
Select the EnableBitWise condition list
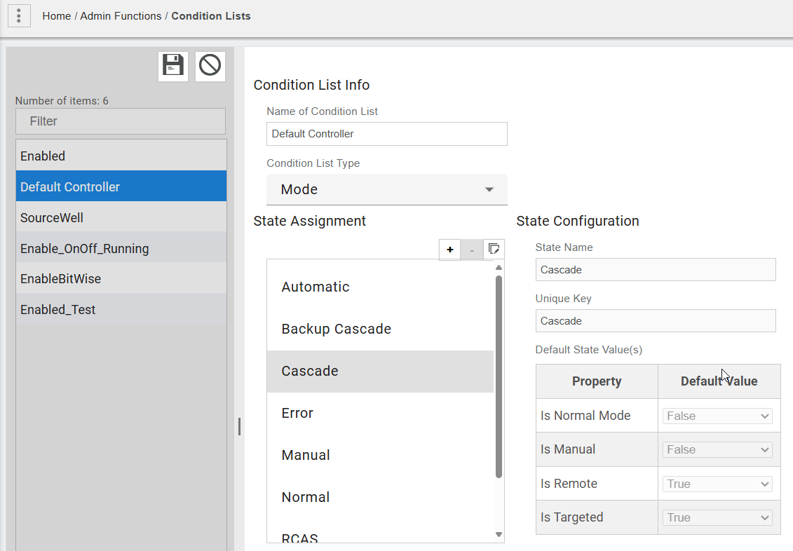pyautogui.click(x=121, y=278)
